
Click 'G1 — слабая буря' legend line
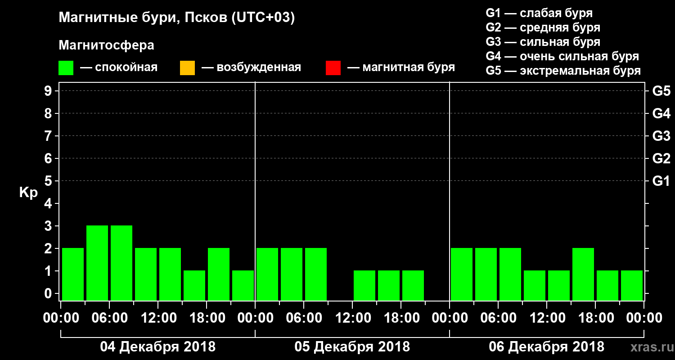click(539, 13)
